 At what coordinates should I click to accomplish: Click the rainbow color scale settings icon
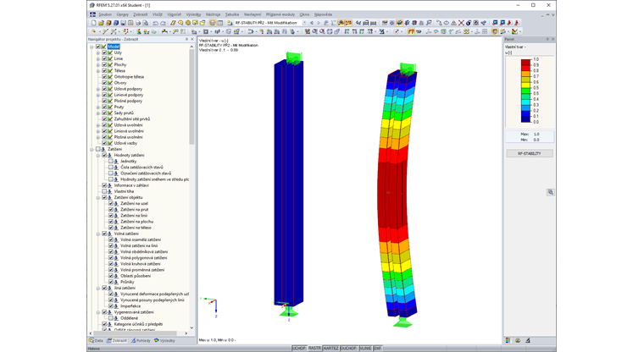tap(514, 31)
